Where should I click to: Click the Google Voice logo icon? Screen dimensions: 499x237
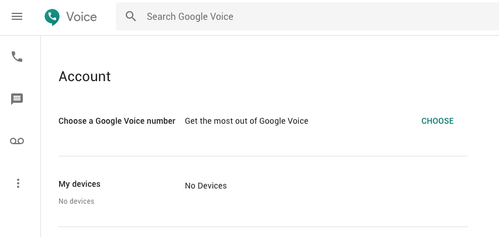pyautogui.click(x=52, y=16)
